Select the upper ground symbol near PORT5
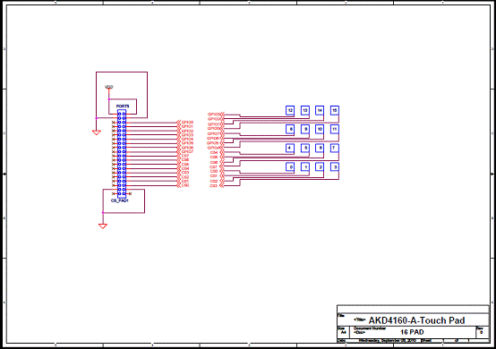496x349 pixels. [97, 132]
